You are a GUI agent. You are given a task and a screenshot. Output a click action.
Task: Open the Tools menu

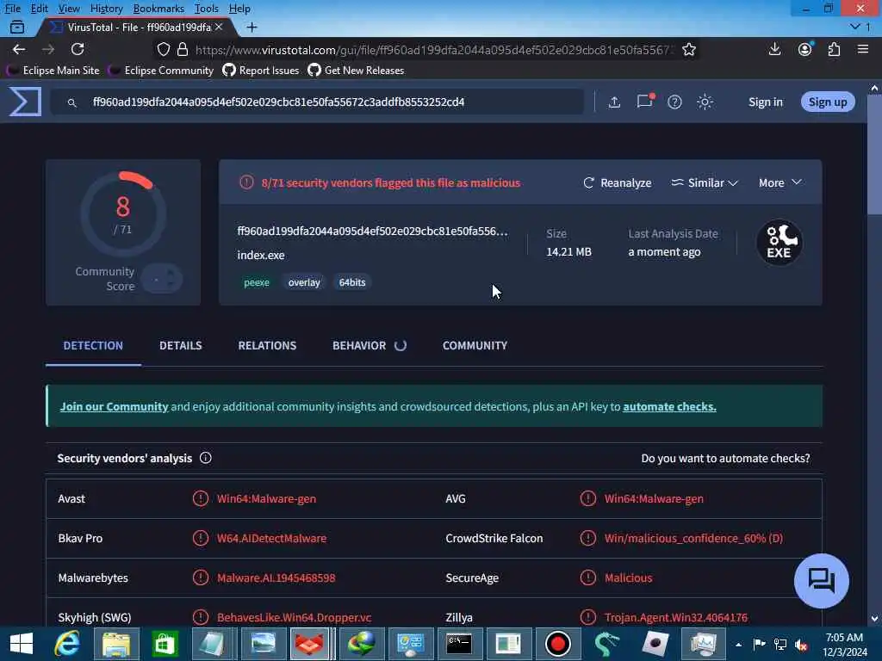[x=207, y=9]
